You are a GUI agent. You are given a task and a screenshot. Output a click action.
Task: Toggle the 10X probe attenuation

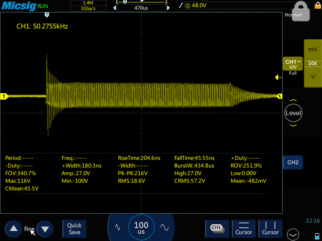(x=313, y=63)
